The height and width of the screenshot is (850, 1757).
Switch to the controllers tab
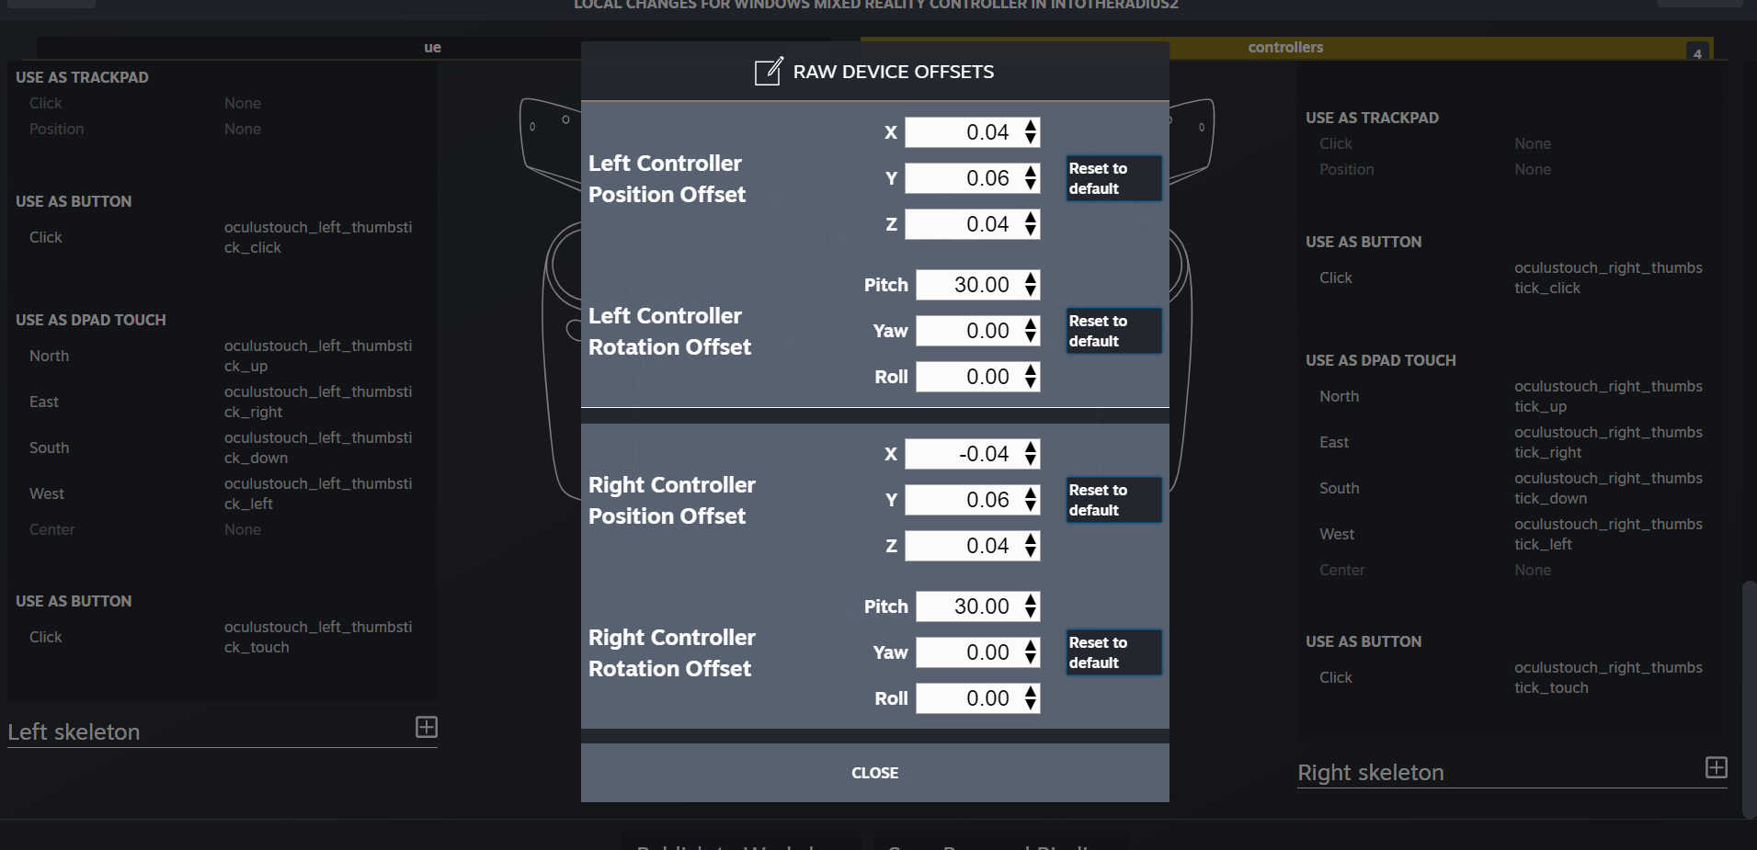coord(1284,48)
